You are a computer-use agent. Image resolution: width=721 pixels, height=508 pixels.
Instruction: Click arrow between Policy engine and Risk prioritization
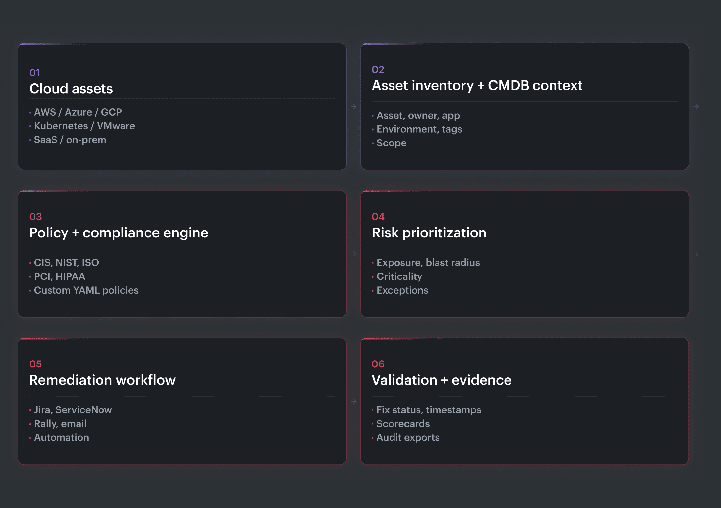click(353, 254)
